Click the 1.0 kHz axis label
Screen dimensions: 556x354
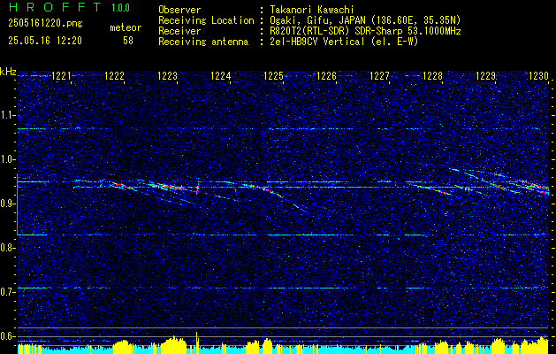(x=8, y=159)
